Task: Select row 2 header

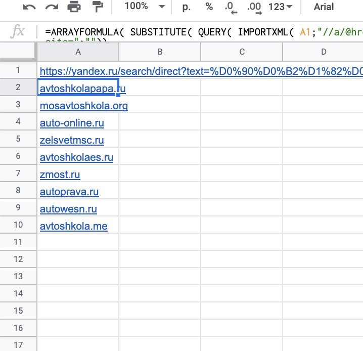Action: 18,87
